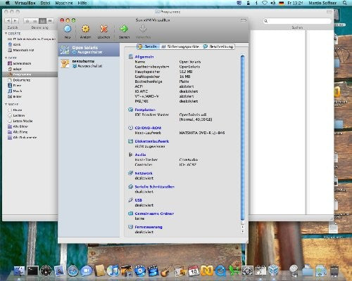Switch Finder to icon view
This screenshot has width=352, height=281.
pos(27,21)
